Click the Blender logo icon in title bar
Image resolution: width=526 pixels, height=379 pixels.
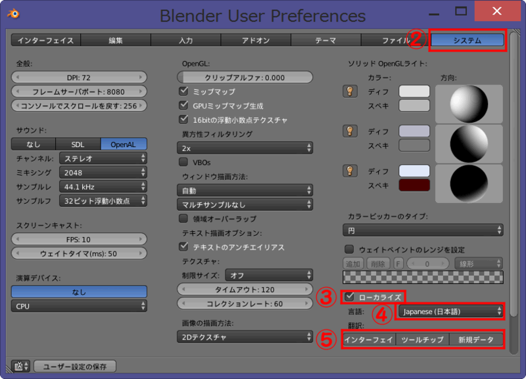(13, 14)
